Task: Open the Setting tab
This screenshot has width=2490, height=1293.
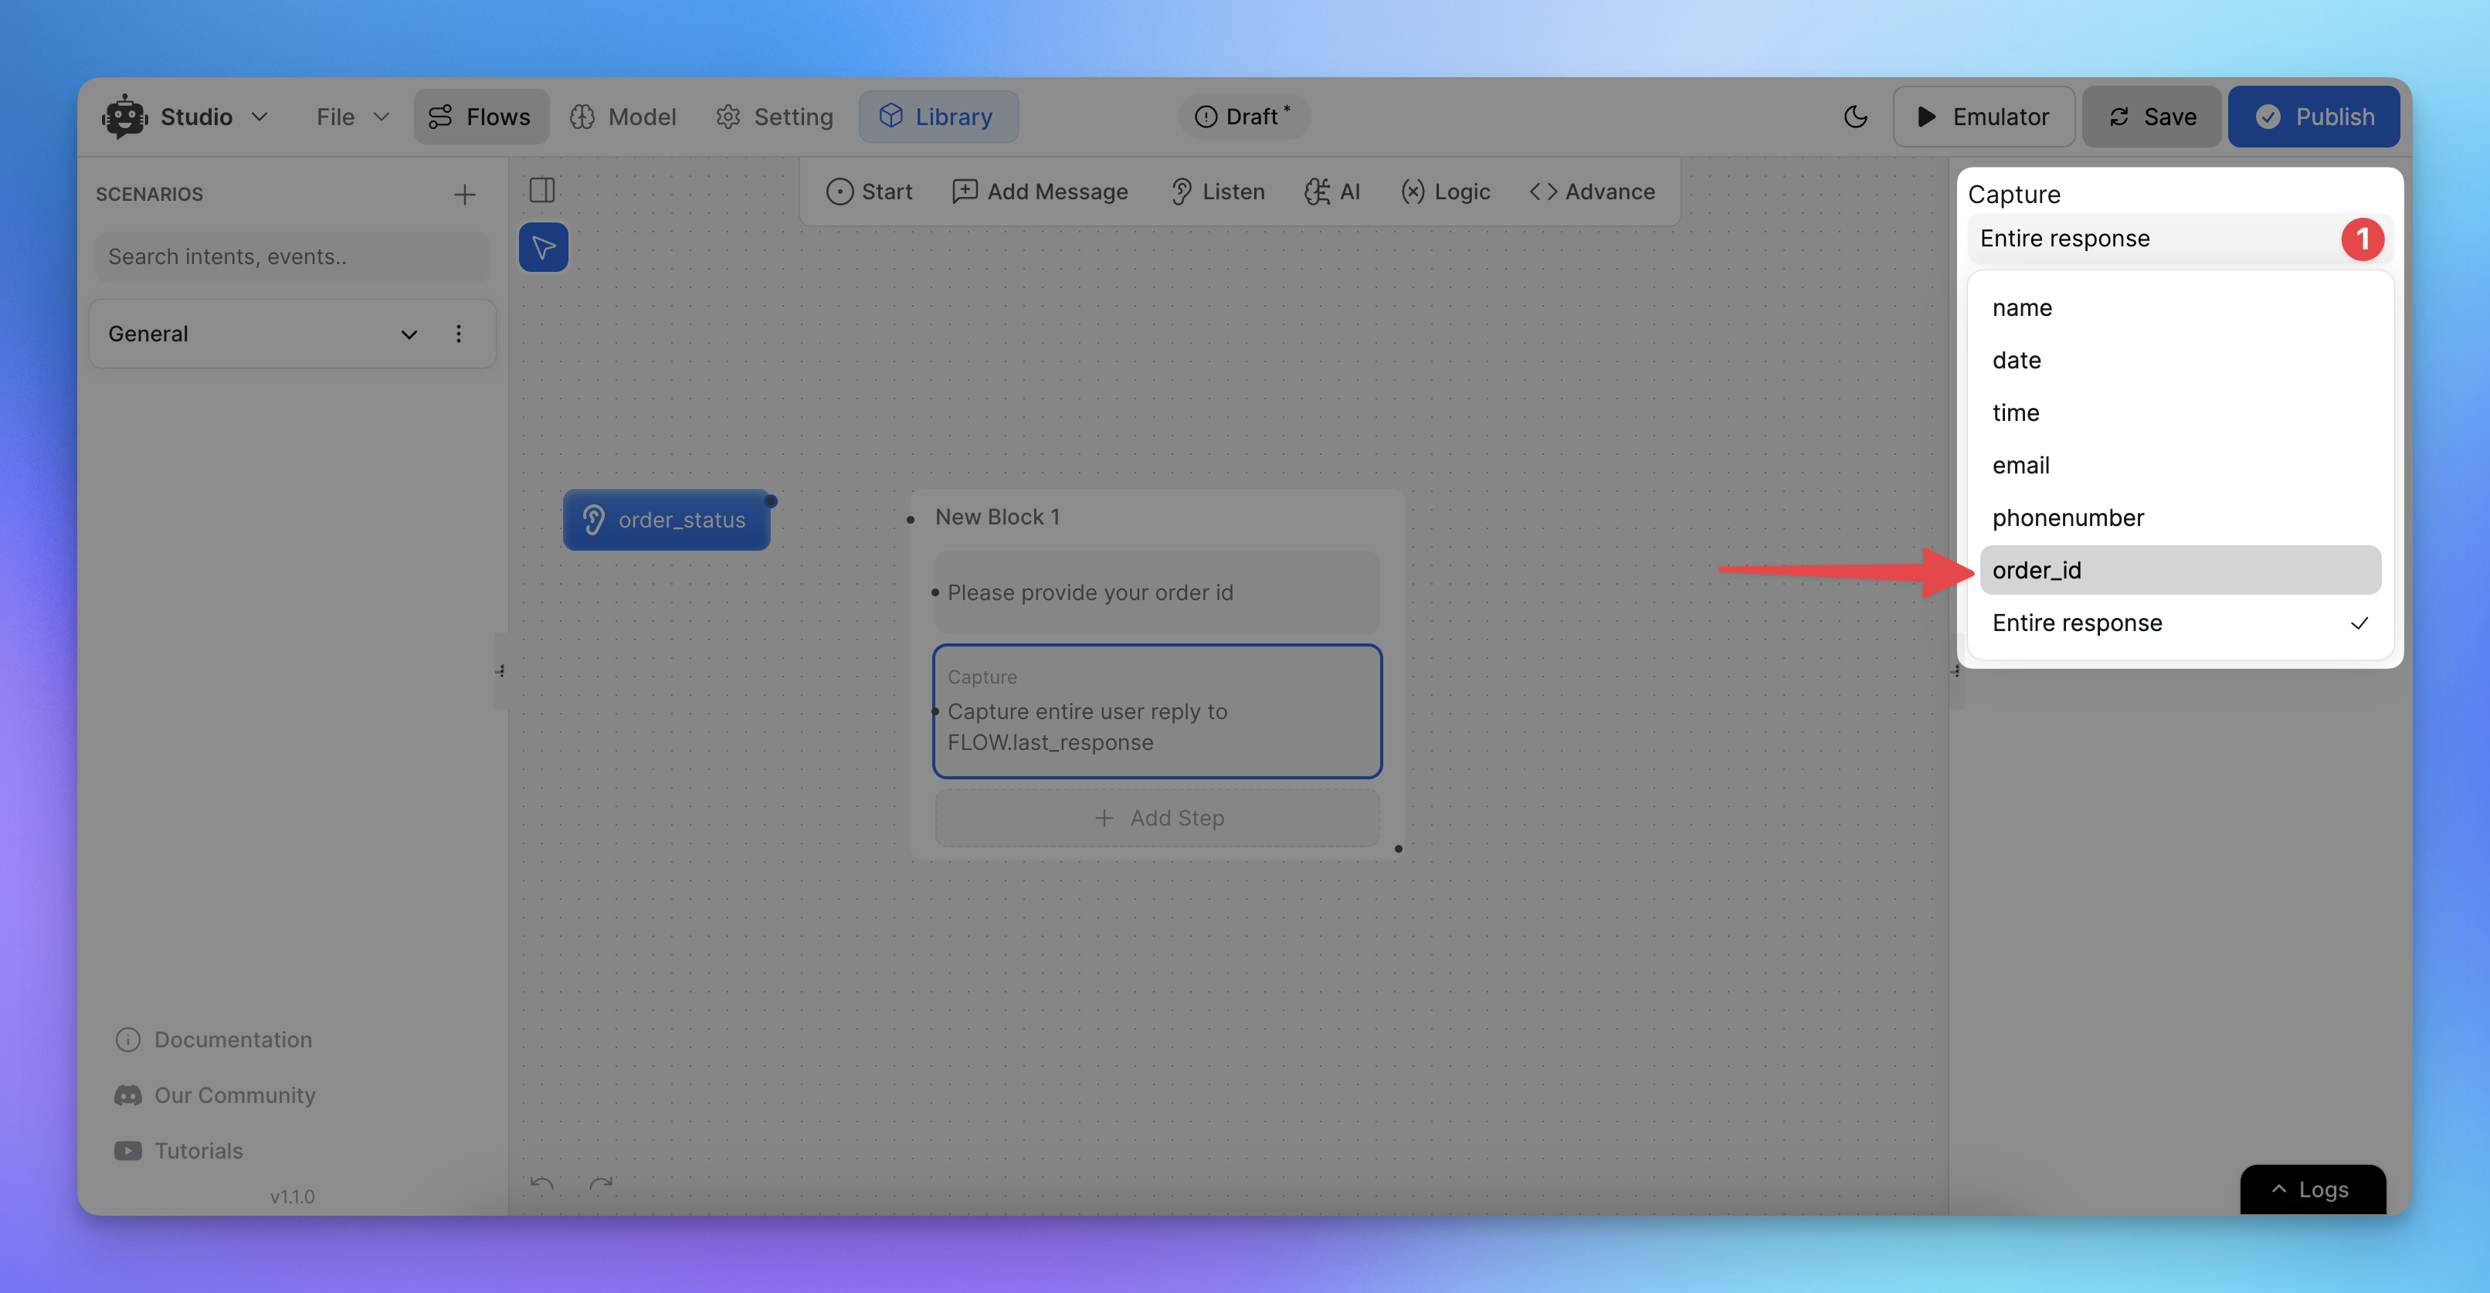Action: point(774,117)
